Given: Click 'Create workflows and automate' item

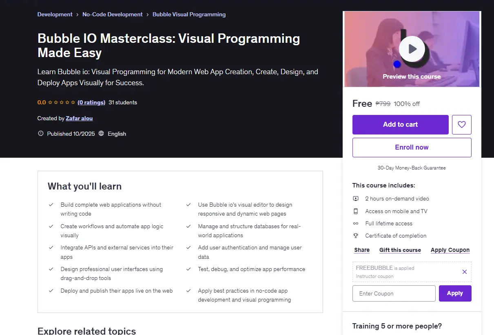Looking at the screenshot, I should (x=112, y=231).
